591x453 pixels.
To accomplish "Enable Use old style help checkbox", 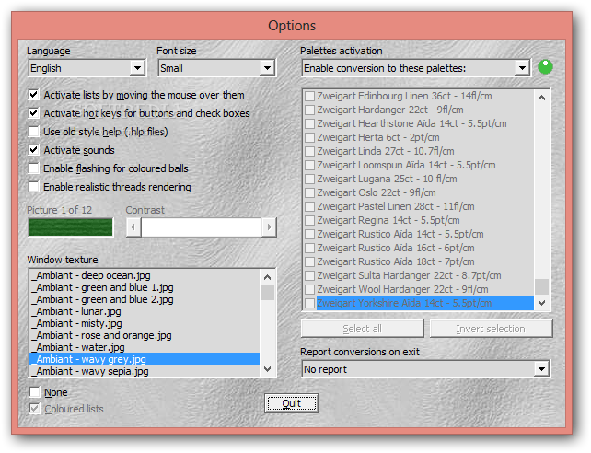I will pos(33,132).
